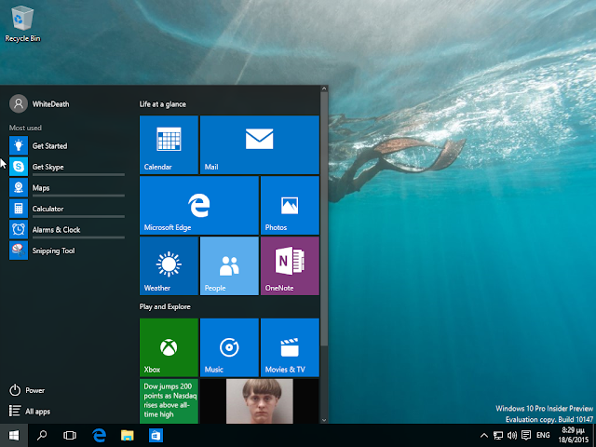Image resolution: width=596 pixels, height=447 pixels.
Task: Click the Most used heading
Action: (x=25, y=128)
